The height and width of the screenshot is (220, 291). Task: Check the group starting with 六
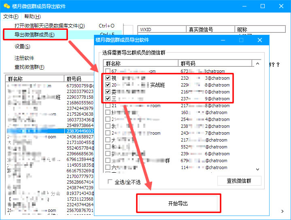point(108,167)
